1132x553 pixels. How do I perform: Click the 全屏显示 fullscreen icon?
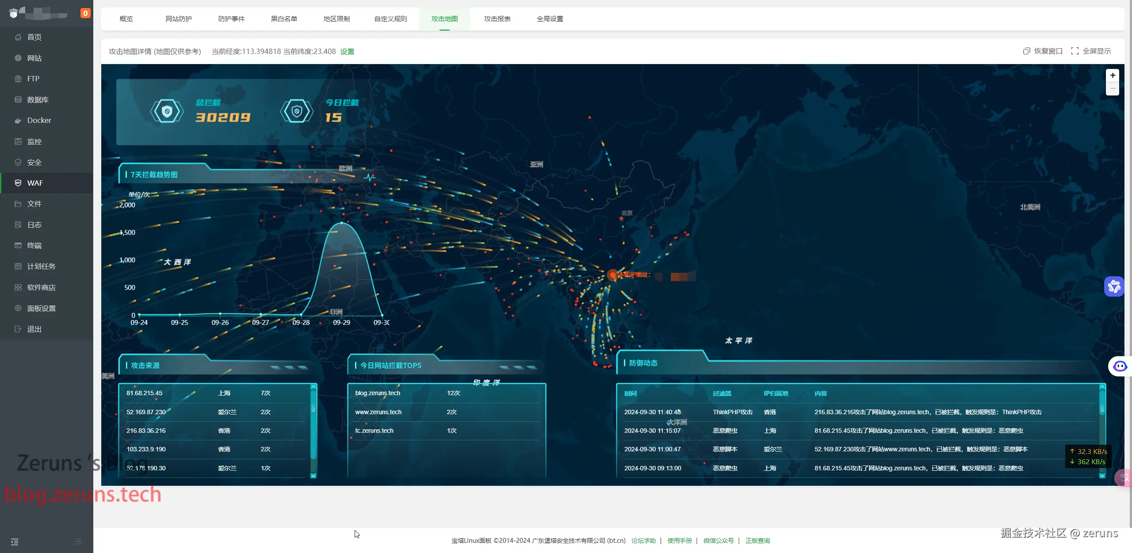pyautogui.click(x=1075, y=51)
